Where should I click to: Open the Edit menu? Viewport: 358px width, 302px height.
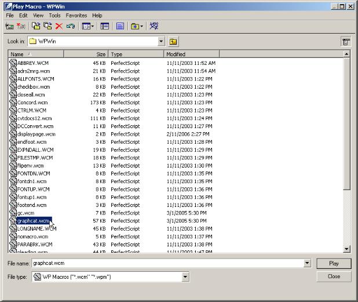click(x=23, y=16)
